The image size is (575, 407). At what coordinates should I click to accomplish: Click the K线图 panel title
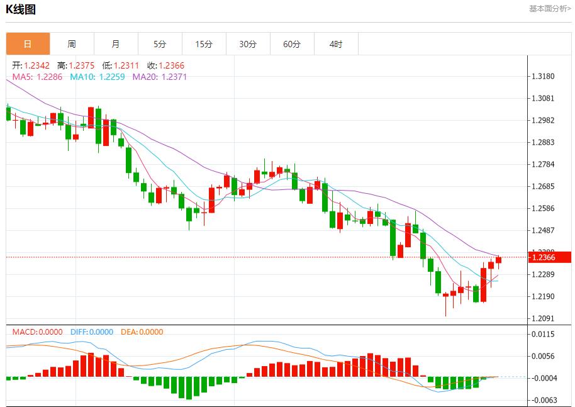pyautogui.click(x=21, y=9)
